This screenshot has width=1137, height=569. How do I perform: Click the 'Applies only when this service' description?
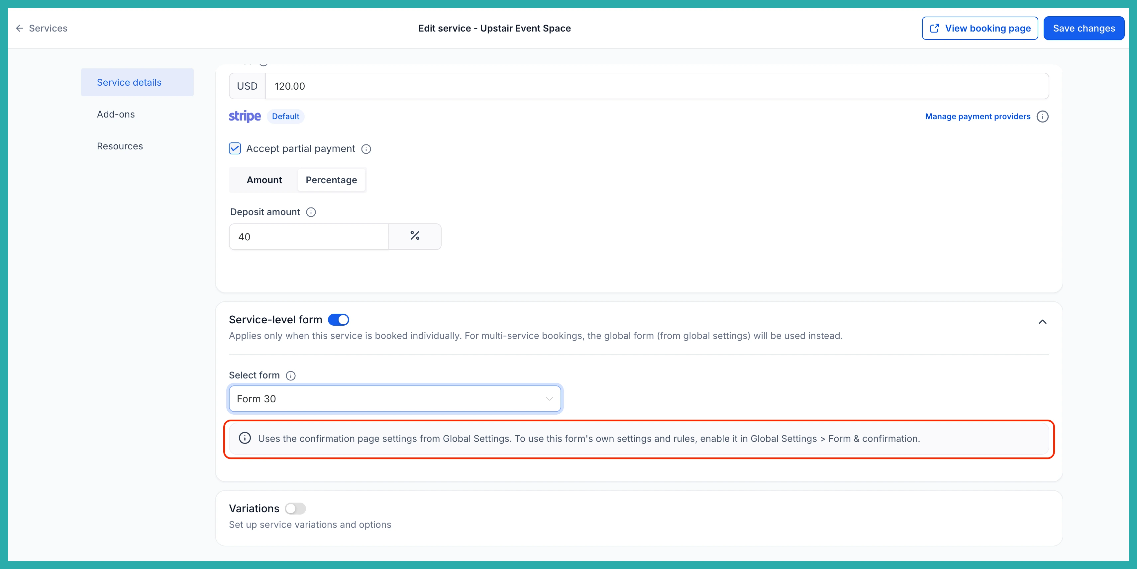(535, 336)
